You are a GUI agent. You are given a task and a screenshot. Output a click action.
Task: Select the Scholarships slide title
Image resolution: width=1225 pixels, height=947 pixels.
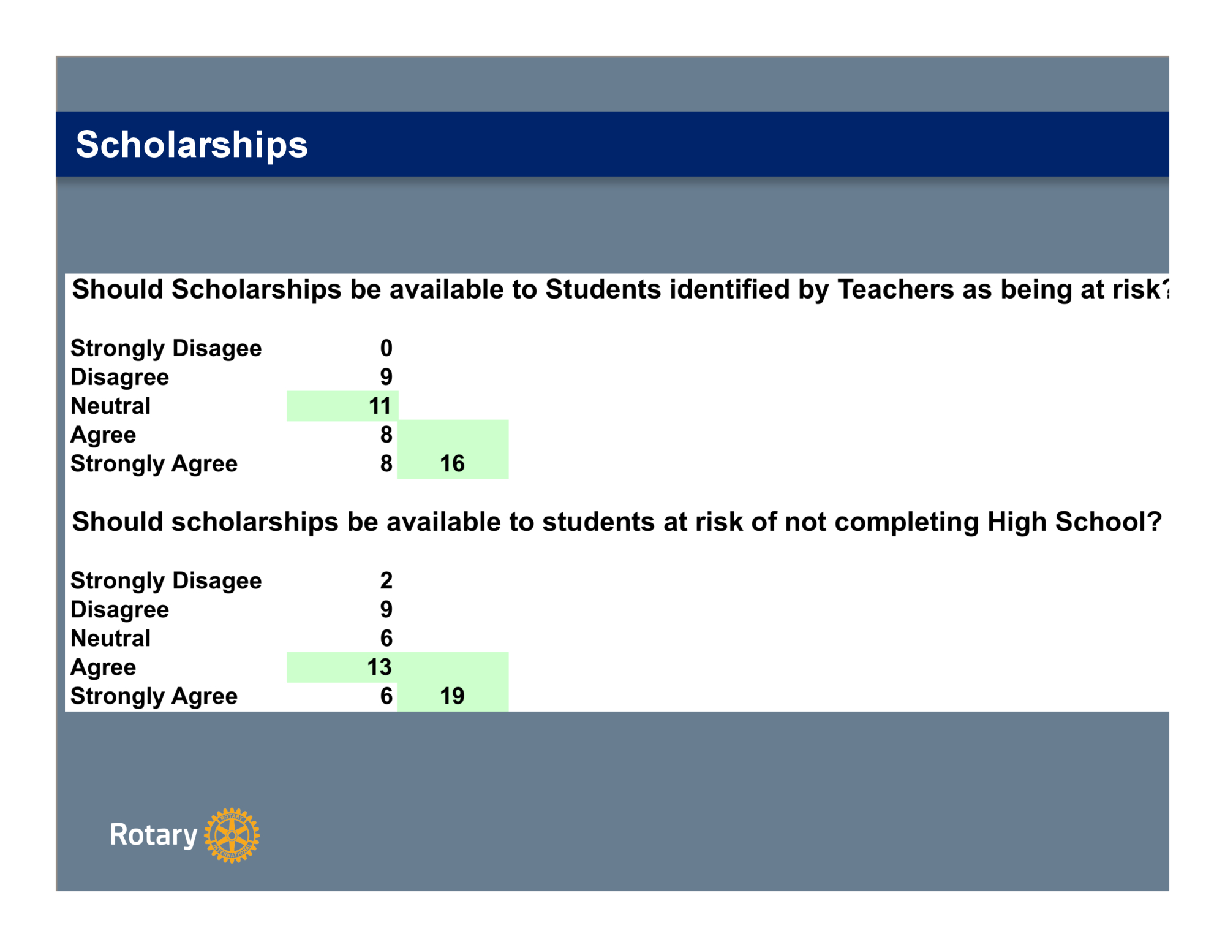point(192,145)
